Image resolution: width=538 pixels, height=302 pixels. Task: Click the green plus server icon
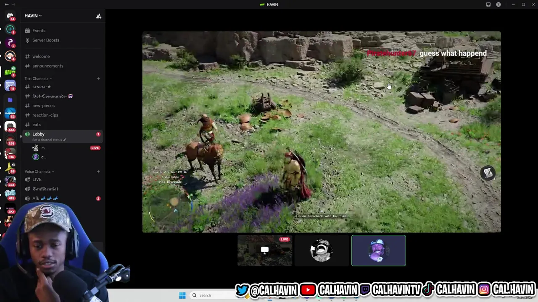click(10, 29)
